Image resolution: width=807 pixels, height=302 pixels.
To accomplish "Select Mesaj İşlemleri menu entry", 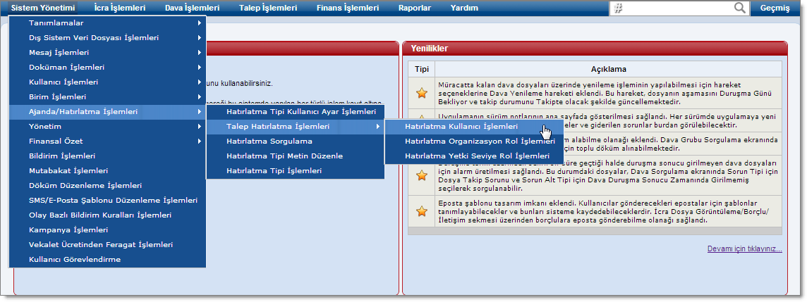I will 107,52.
